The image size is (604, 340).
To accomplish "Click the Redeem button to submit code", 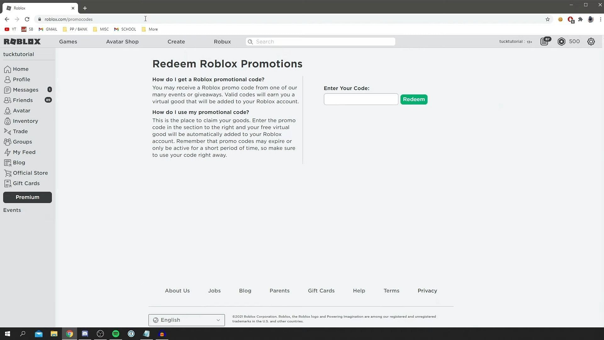I will click(x=414, y=99).
